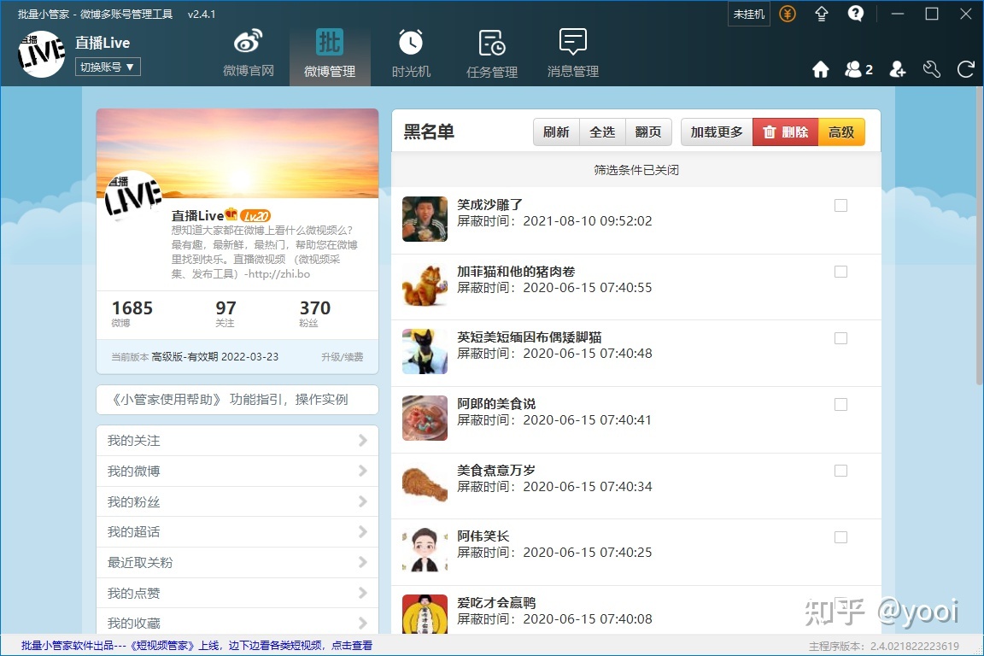
Task: Expand the 我的关注 menu row
Action: [237, 441]
